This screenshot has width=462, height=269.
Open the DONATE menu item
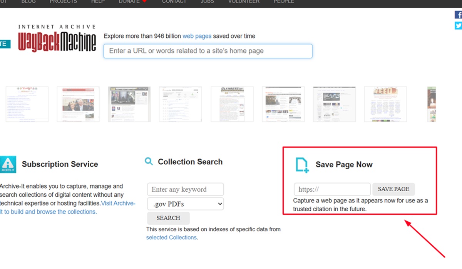128,2
